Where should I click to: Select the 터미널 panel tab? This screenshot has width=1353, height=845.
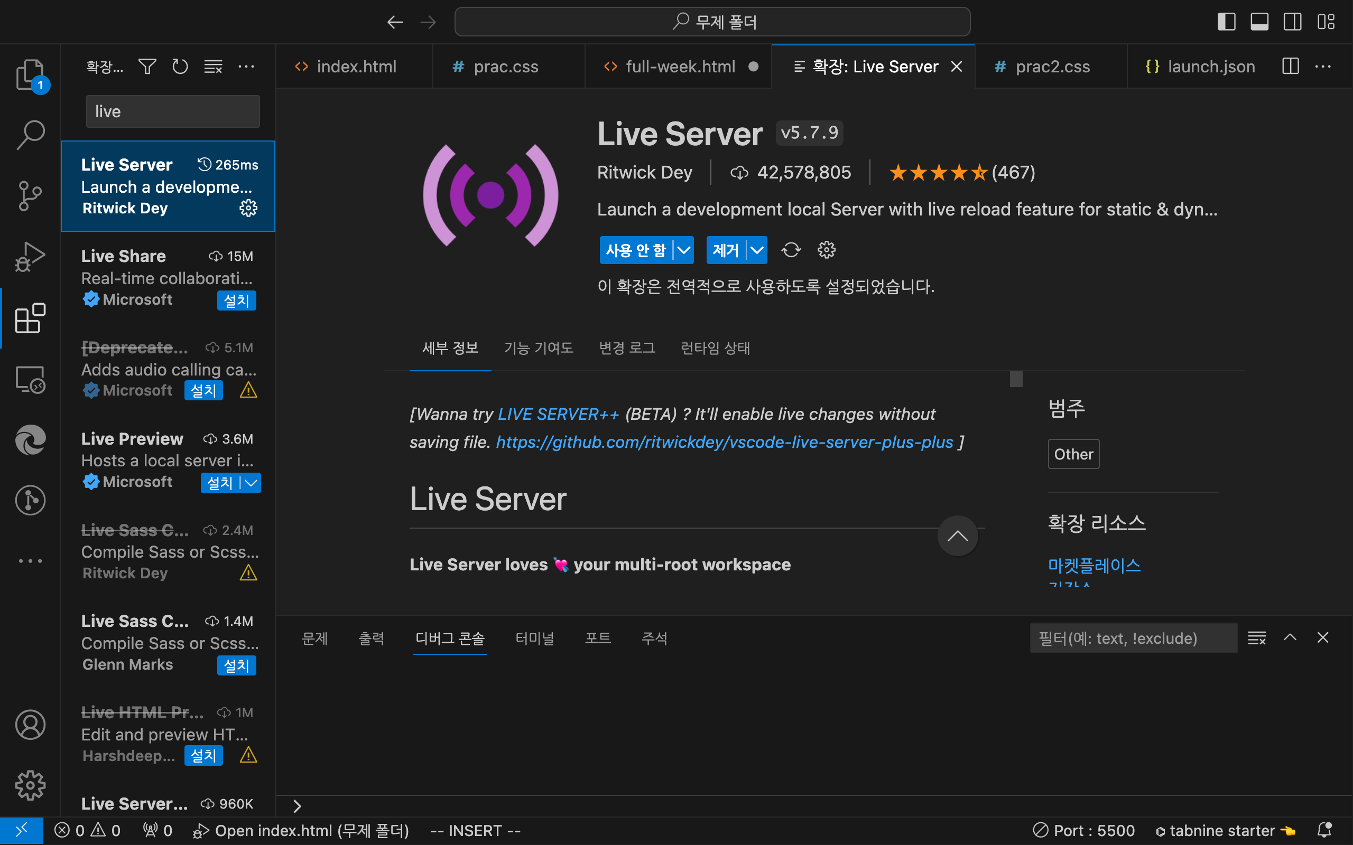[x=534, y=638]
